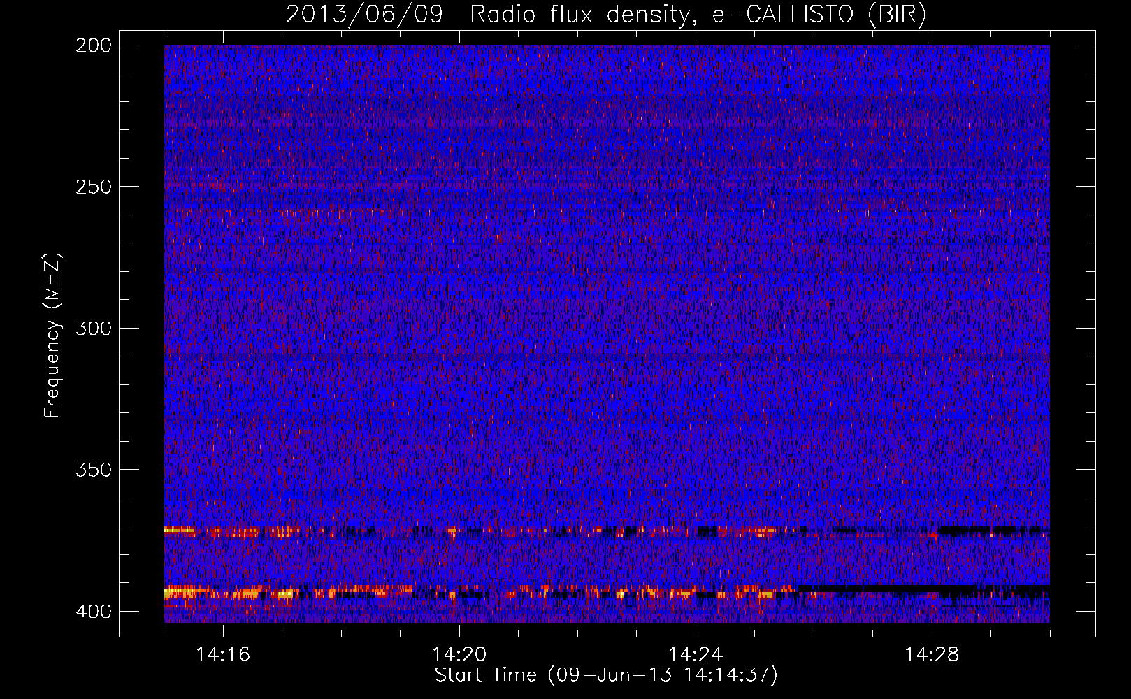1131x699 pixels.
Task: Click the 14:20 time tick label
Action: coord(459,655)
